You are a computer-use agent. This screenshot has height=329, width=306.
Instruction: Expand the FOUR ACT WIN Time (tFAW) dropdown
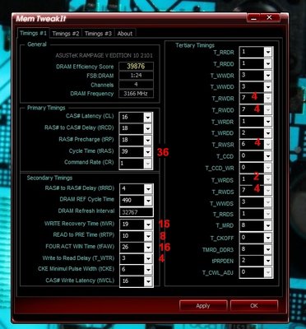(148, 248)
